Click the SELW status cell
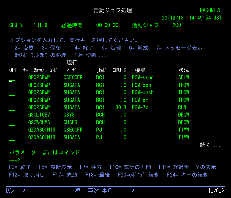Screen dimensions: 231x198 (x=184, y=77)
